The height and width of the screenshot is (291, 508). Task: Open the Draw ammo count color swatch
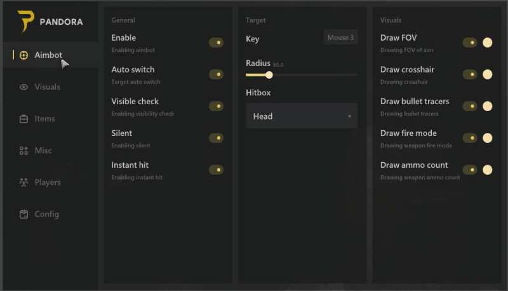(x=488, y=170)
